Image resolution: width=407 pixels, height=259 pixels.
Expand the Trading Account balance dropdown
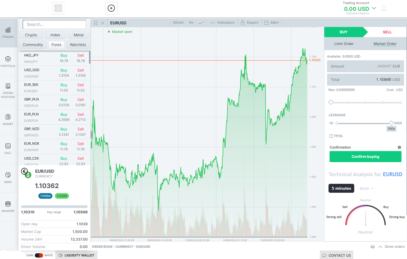(x=374, y=8)
